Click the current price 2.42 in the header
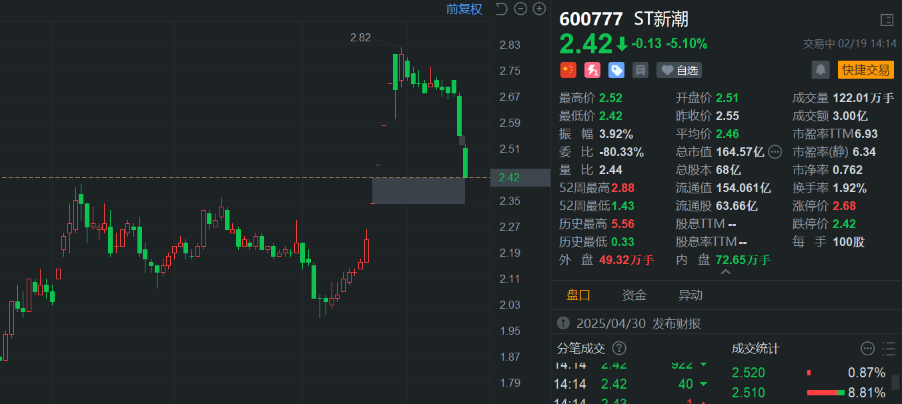The image size is (902, 404). click(x=586, y=44)
